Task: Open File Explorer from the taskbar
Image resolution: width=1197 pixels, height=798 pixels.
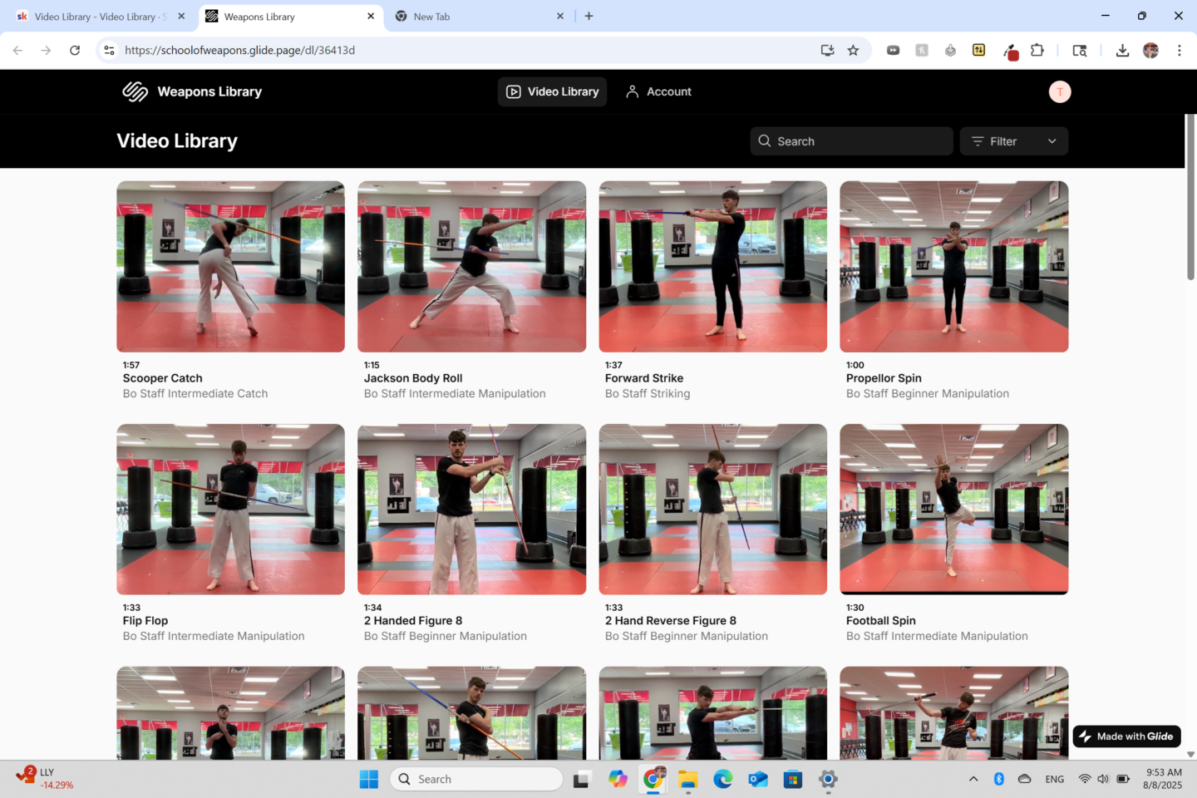Action: (x=687, y=779)
